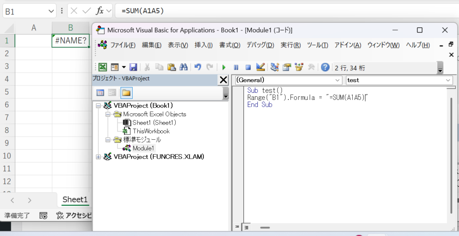Click the Redo arrow icon
Screen dimensions: 459x236
210,68
